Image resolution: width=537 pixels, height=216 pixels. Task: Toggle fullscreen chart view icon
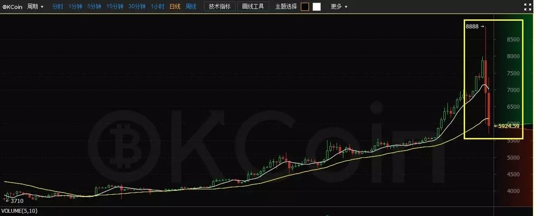pos(528,6)
